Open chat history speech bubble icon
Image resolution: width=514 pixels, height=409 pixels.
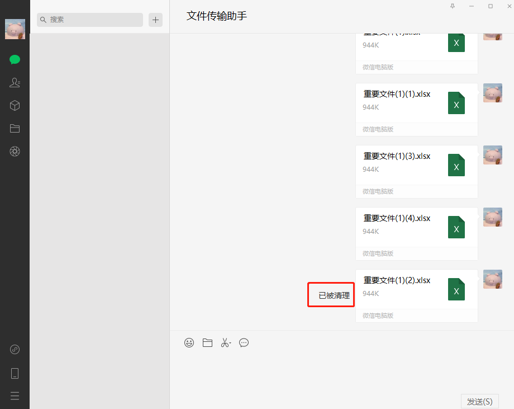click(x=244, y=342)
